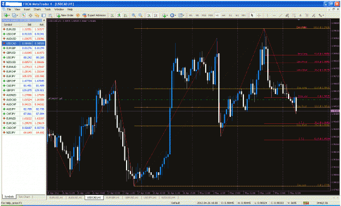The image size is (341, 206).
Task: Select USDJPY row in Market Watch
Action: pos(23,58)
